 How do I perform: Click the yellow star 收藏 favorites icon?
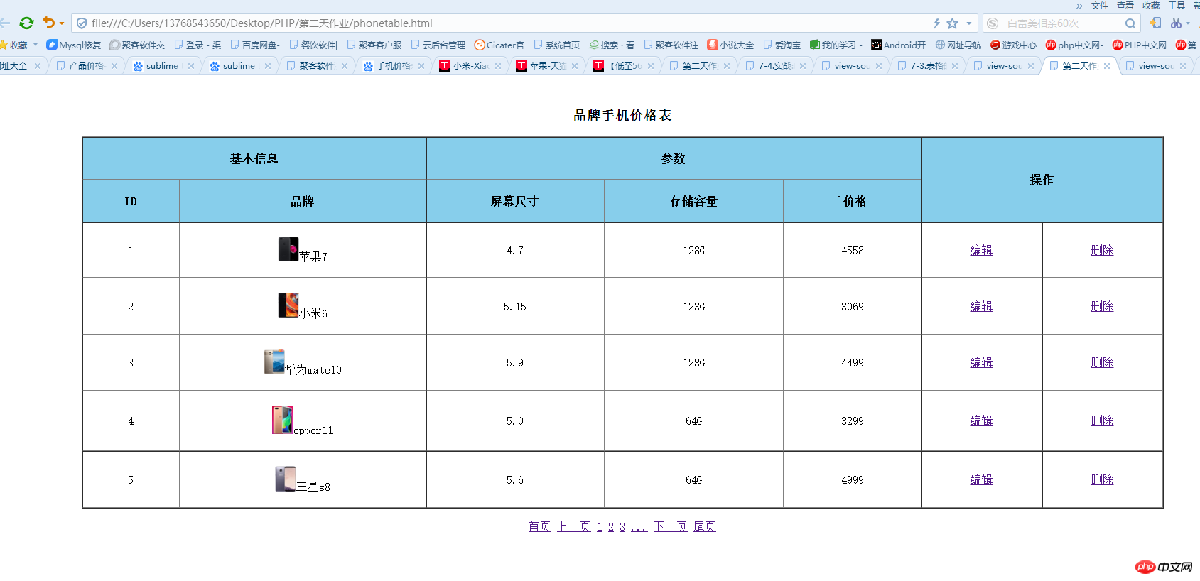4,45
